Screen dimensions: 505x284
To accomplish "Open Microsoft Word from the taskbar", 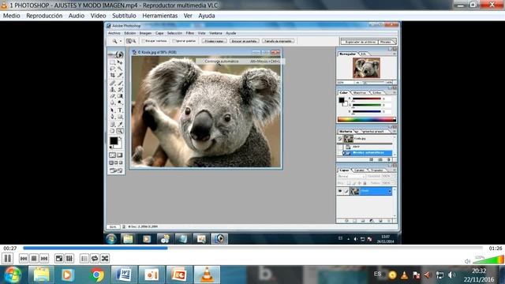I will [x=124, y=275].
